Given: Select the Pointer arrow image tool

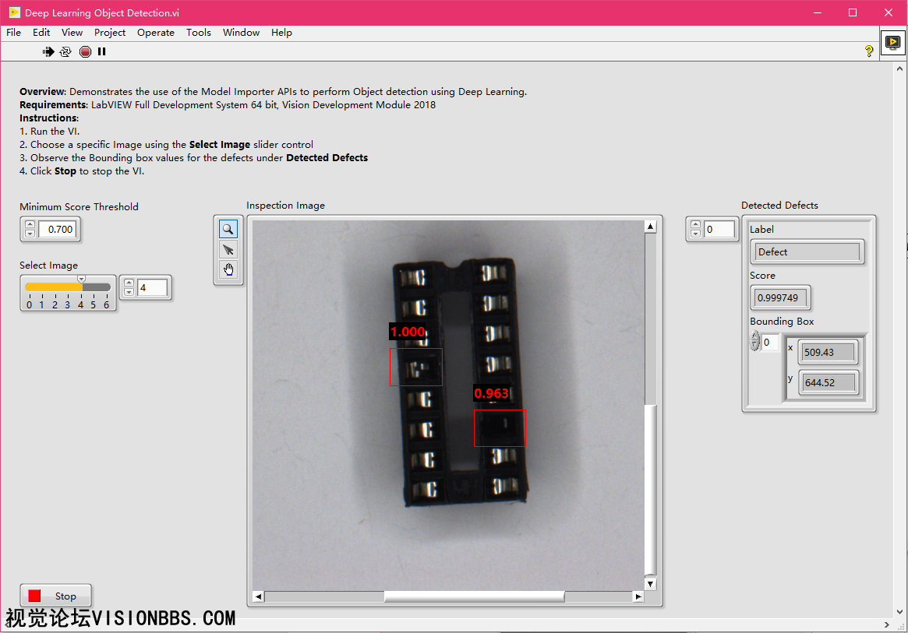Looking at the screenshot, I should [228, 250].
